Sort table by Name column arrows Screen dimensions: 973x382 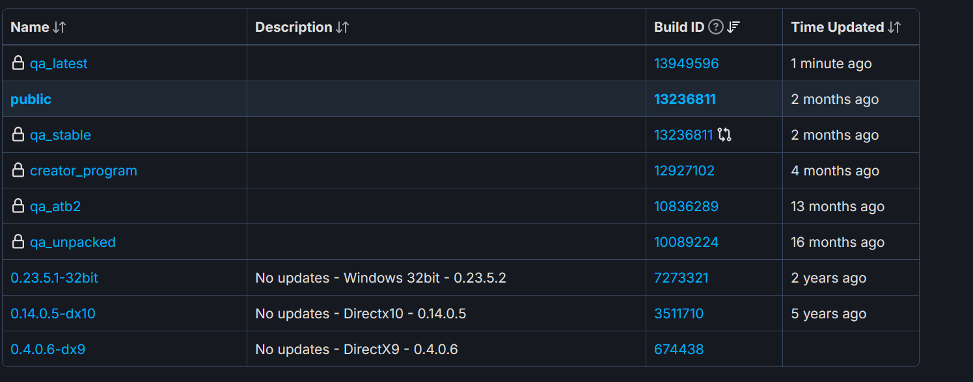59,27
